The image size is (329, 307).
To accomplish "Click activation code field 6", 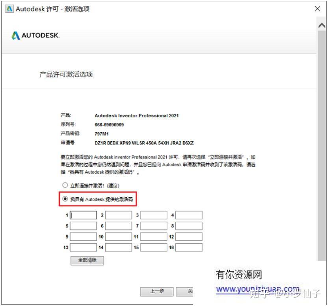I will coord(119,226).
